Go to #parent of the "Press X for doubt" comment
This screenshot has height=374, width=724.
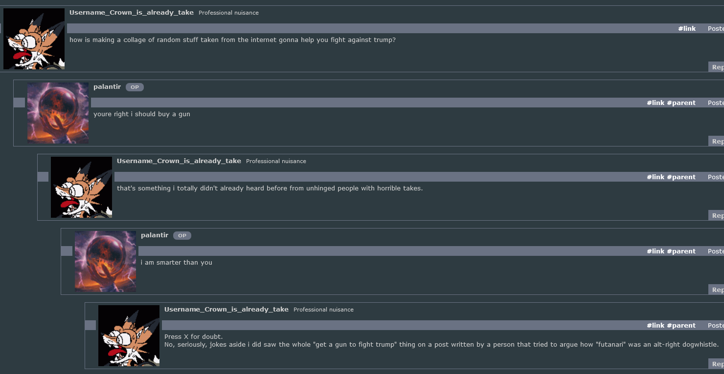coord(681,326)
